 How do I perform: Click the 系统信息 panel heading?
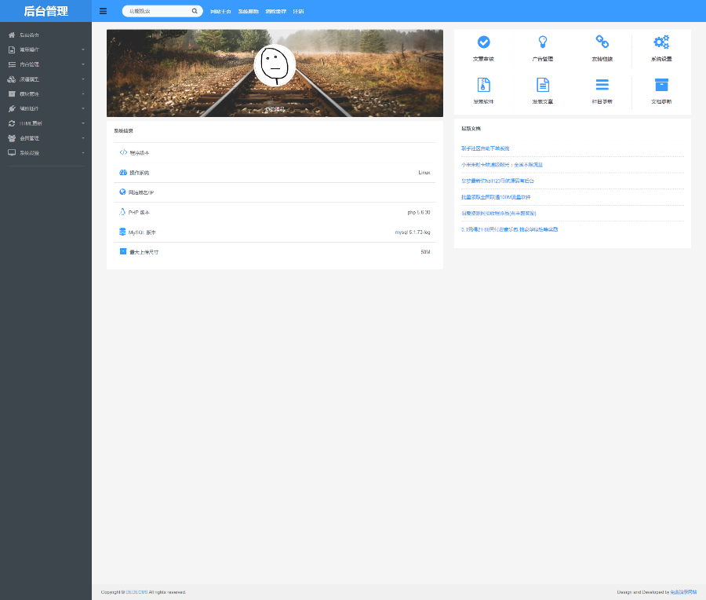(123, 130)
